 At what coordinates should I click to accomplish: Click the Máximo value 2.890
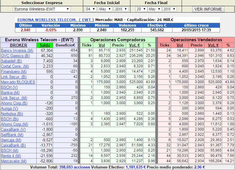[x=78, y=30]
